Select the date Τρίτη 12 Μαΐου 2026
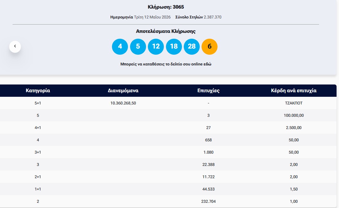 152,17
